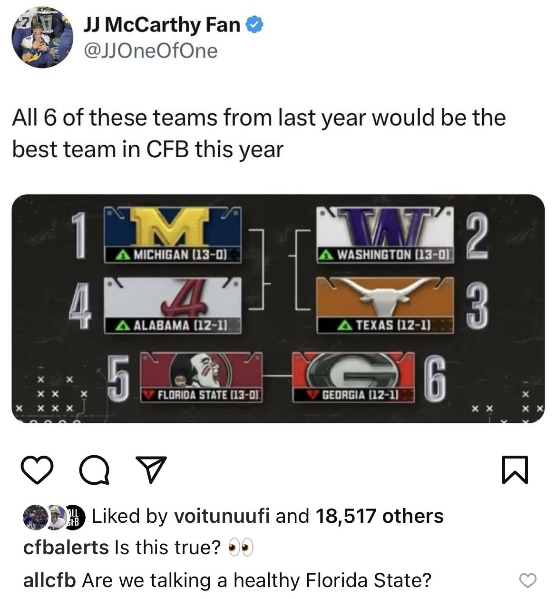The width and height of the screenshot is (556, 599).
Task: Save post with bookmark icon
Action: tap(515, 470)
